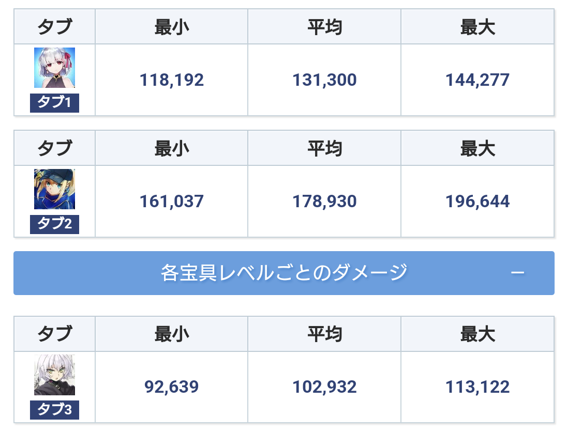Click the 最大 header above 113,122
This screenshot has height=432, width=567.
coord(478,334)
